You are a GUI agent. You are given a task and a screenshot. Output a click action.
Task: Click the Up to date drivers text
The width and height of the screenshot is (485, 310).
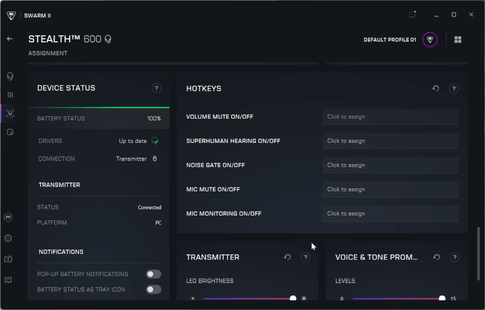click(133, 141)
